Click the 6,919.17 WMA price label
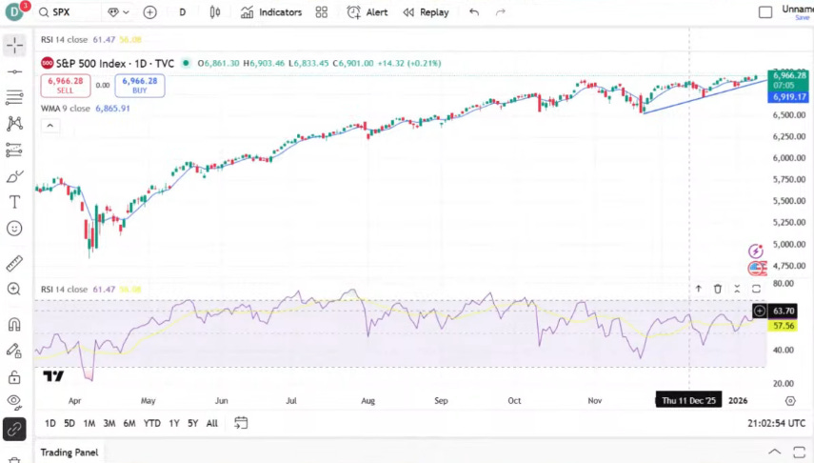Image resolution: width=814 pixels, height=463 pixels. click(788, 97)
